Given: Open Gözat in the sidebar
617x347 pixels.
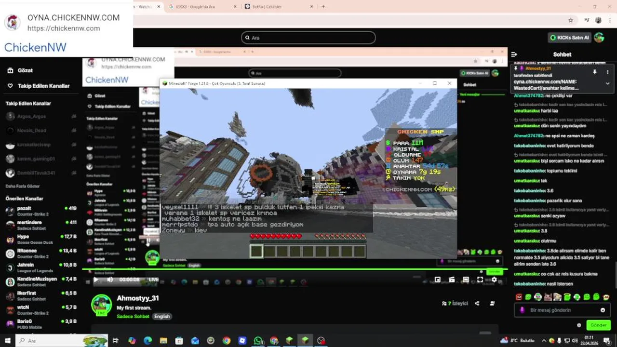Looking at the screenshot, I should pyautogui.click(x=21, y=70).
